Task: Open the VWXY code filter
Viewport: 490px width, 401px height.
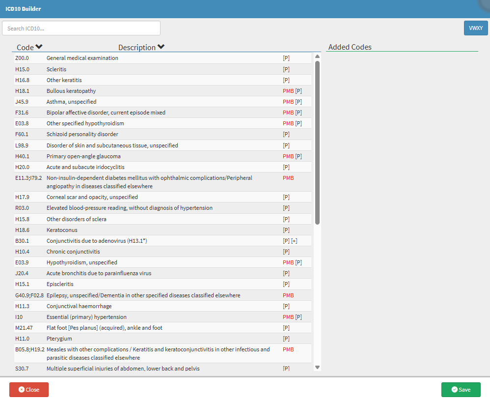Action: click(476, 28)
